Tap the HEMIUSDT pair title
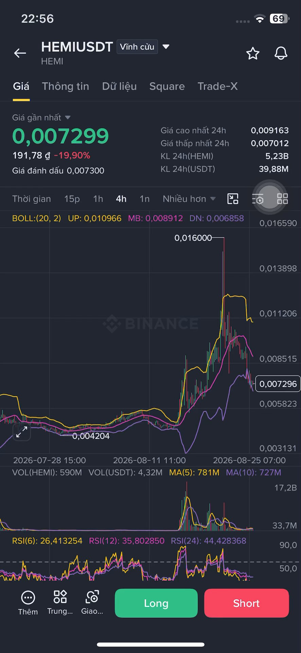The image size is (301, 653). (77, 47)
